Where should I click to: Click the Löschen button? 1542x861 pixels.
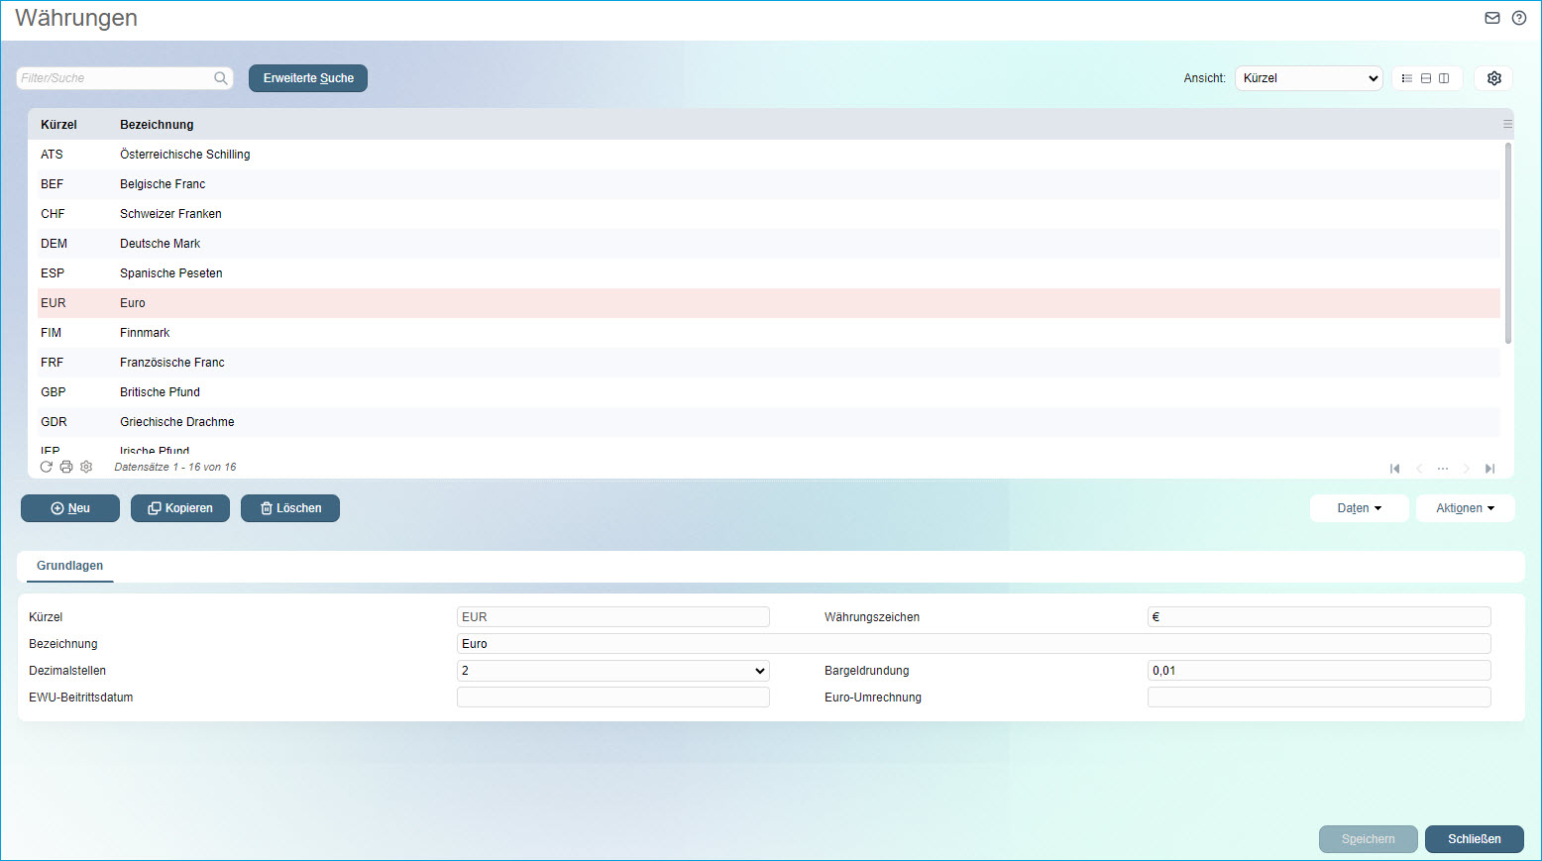290,508
